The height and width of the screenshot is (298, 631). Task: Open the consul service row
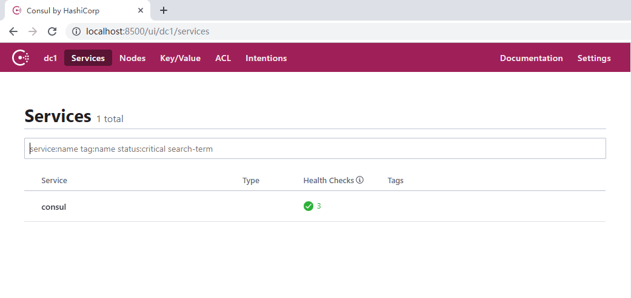coord(315,207)
